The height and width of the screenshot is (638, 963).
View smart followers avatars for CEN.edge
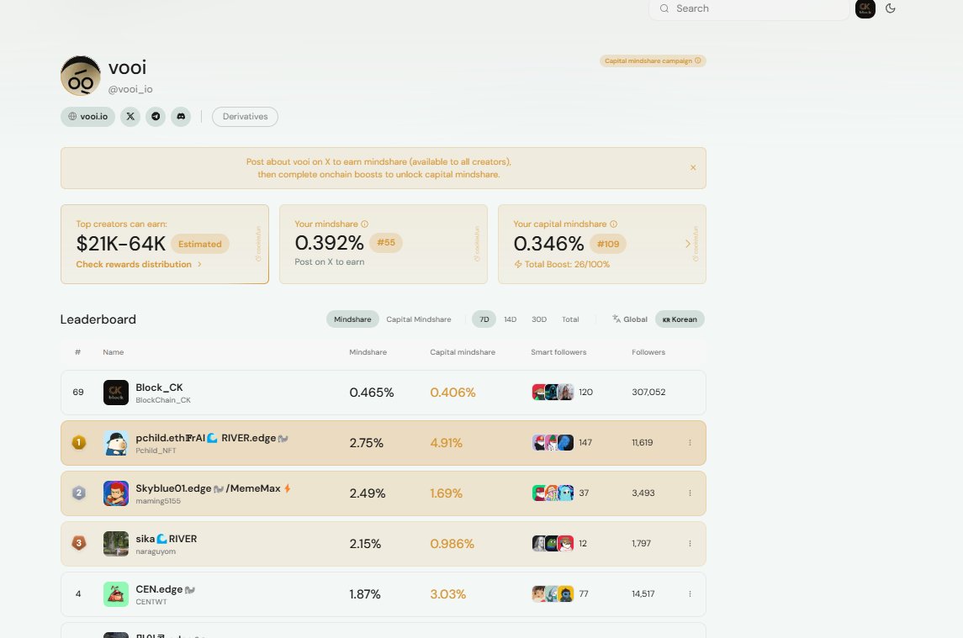pyautogui.click(x=553, y=593)
